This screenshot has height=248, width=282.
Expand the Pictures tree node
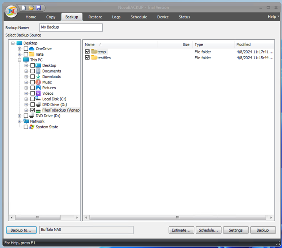coord(26,88)
